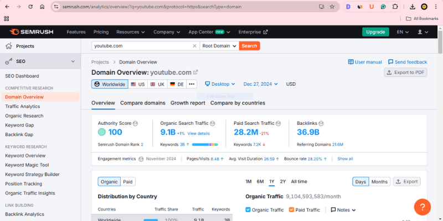Click Backlinks info globe icon
Viewport: 443px width, 221px height.
tap(321, 123)
